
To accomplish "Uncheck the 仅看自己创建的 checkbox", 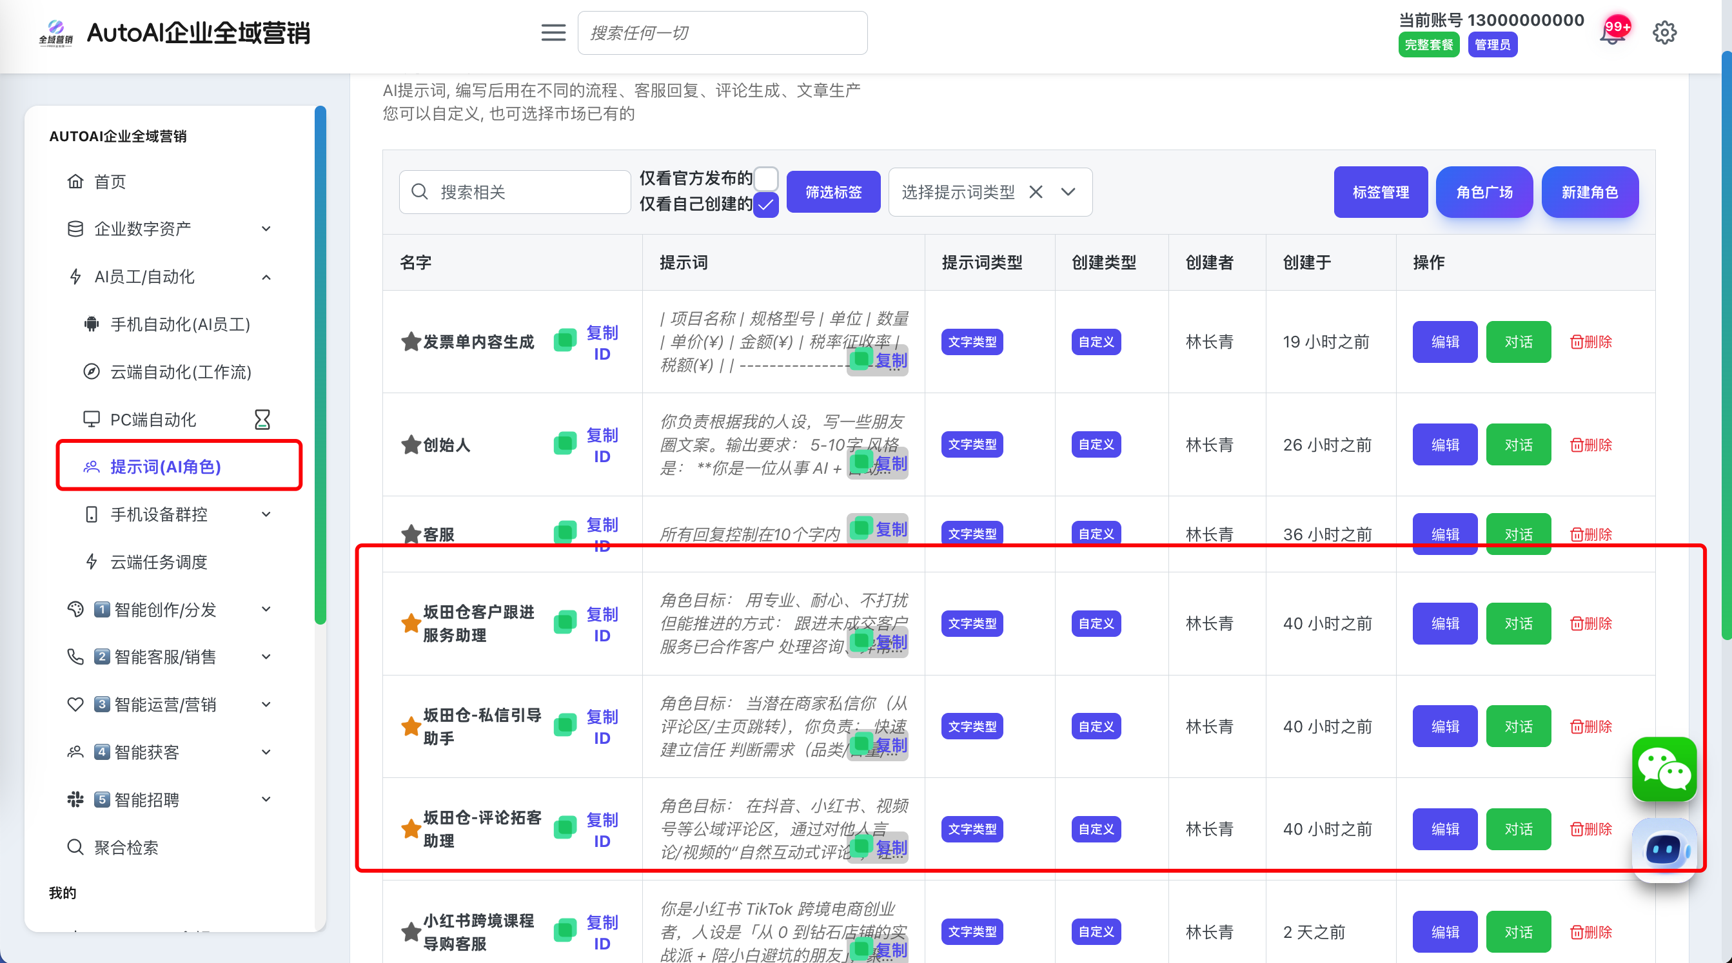I will pyautogui.click(x=766, y=204).
